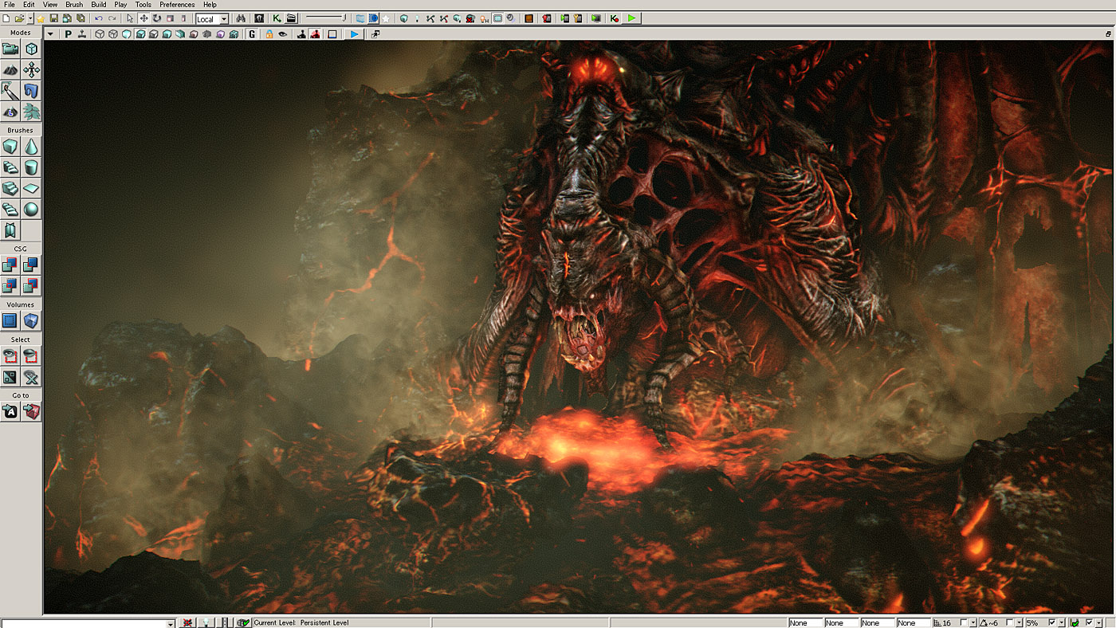This screenshot has width=1116, height=628.
Task: Toggle the autosave checkbox in status bar
Action: pyautogui.click(x=1090, y=622)
